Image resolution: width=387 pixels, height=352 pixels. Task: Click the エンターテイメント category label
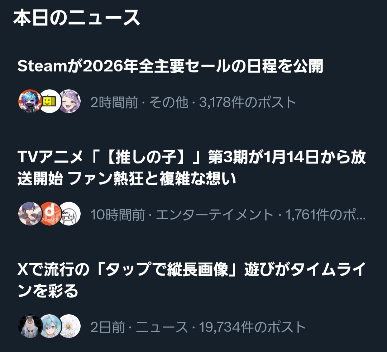click(x=215, y=214)
